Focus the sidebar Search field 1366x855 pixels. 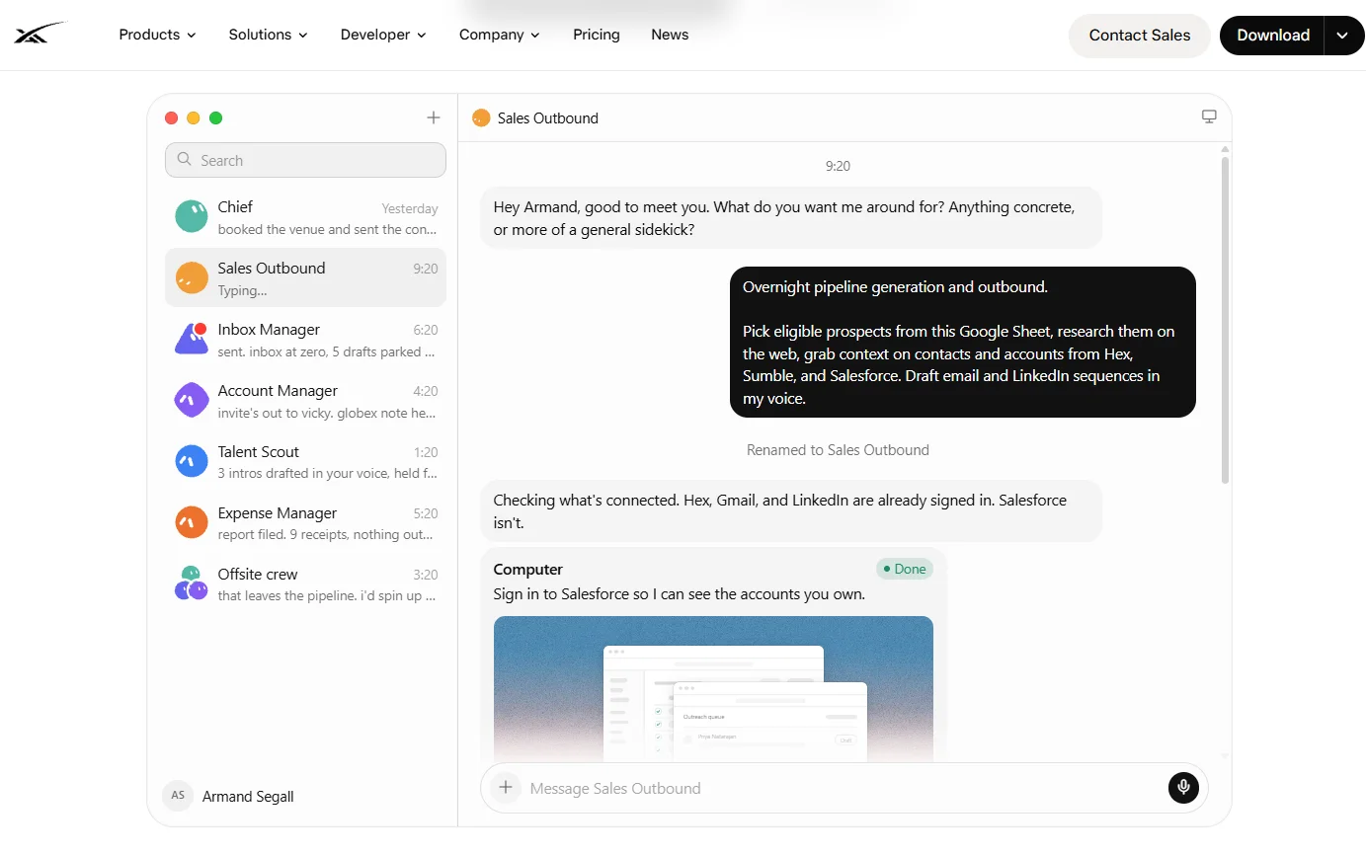click(305, 160)
